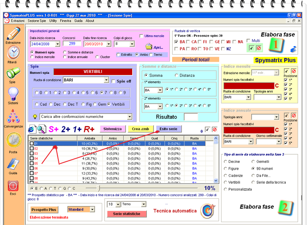
Task: Click the magnifier preview icon
Action: pyautogui.click(x=42, y=129)
